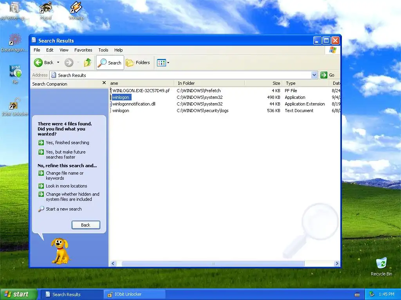Click the green Go button
401x300 pixels.
327,75
